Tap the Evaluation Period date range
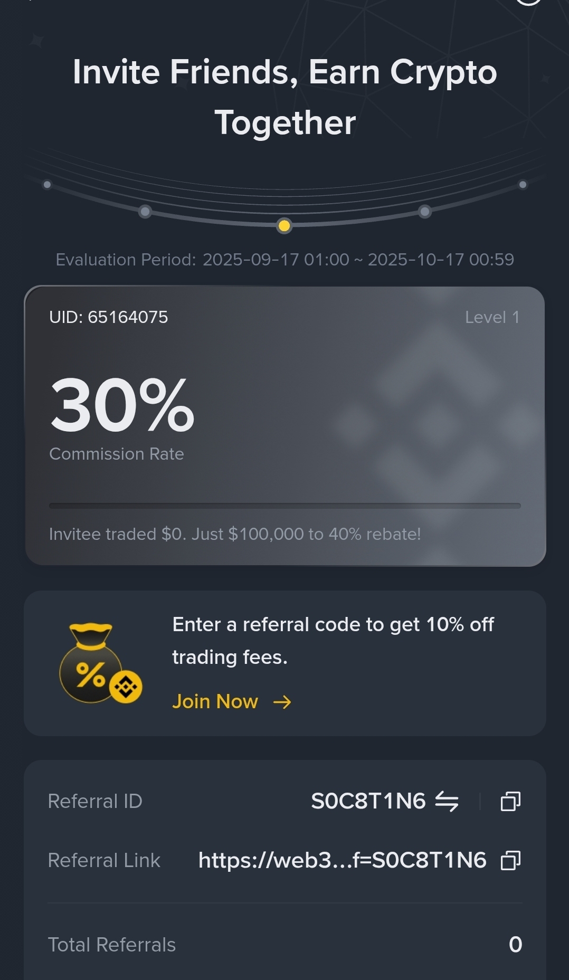Viewport: 569px width, 980px height. tap(358, 260)
